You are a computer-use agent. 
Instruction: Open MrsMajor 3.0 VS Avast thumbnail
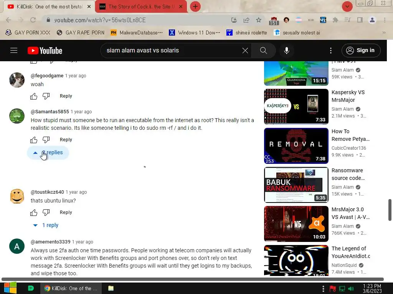pyautogui.click(x=296, y=224)
